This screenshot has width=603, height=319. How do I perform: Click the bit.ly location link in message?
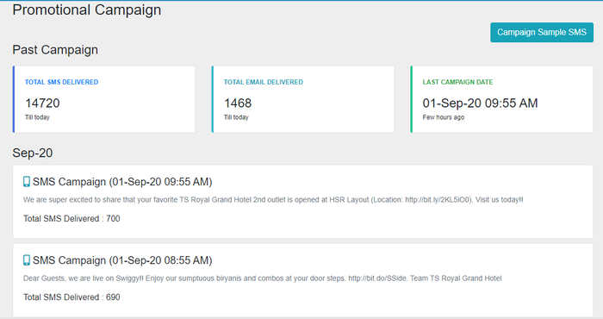click(438, 200)
